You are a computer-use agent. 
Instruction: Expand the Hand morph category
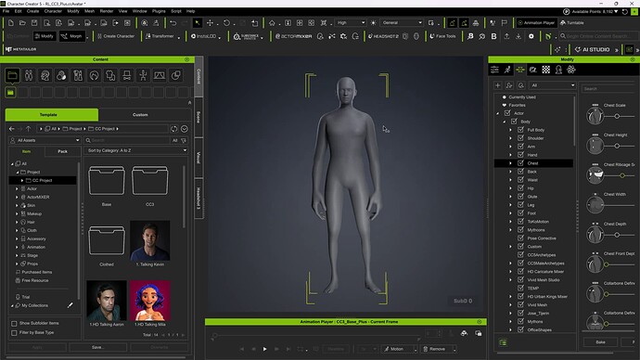pyautogui.click(x=510, y=155)
